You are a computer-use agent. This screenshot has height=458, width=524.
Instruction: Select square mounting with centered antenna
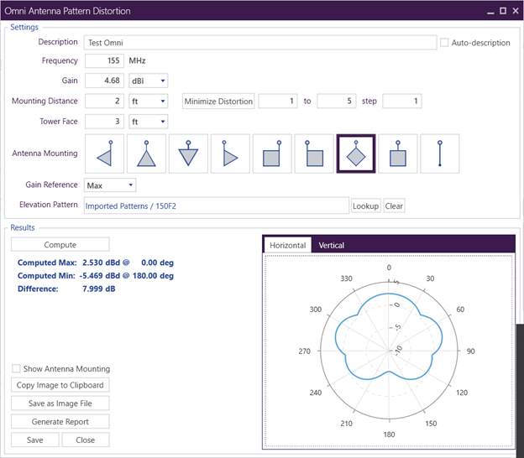pyautogui.click(x=398, y=154)
